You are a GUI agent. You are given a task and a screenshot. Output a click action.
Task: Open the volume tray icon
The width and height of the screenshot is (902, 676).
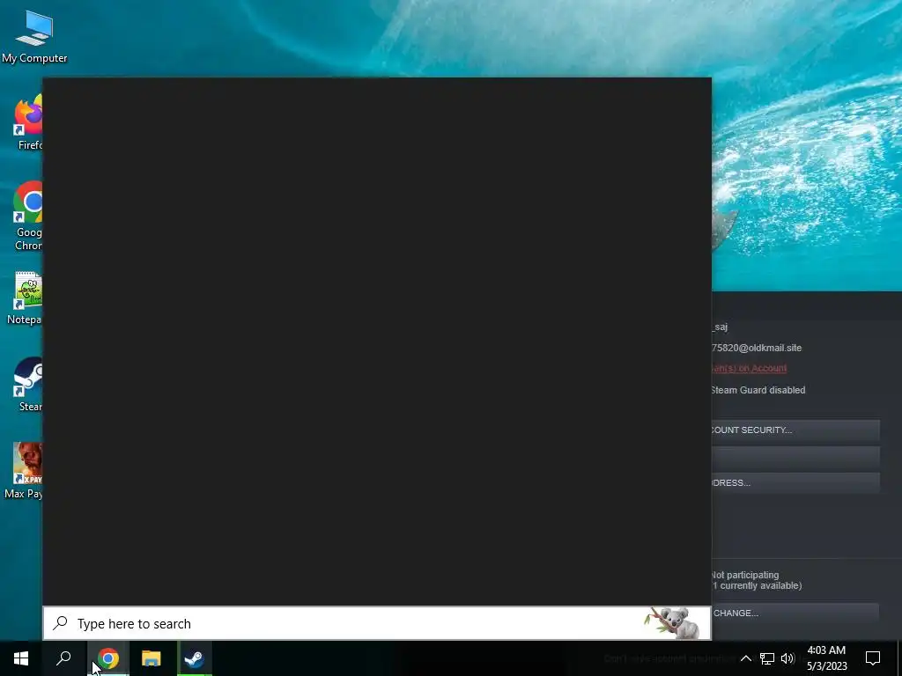[x=788, y=658]
